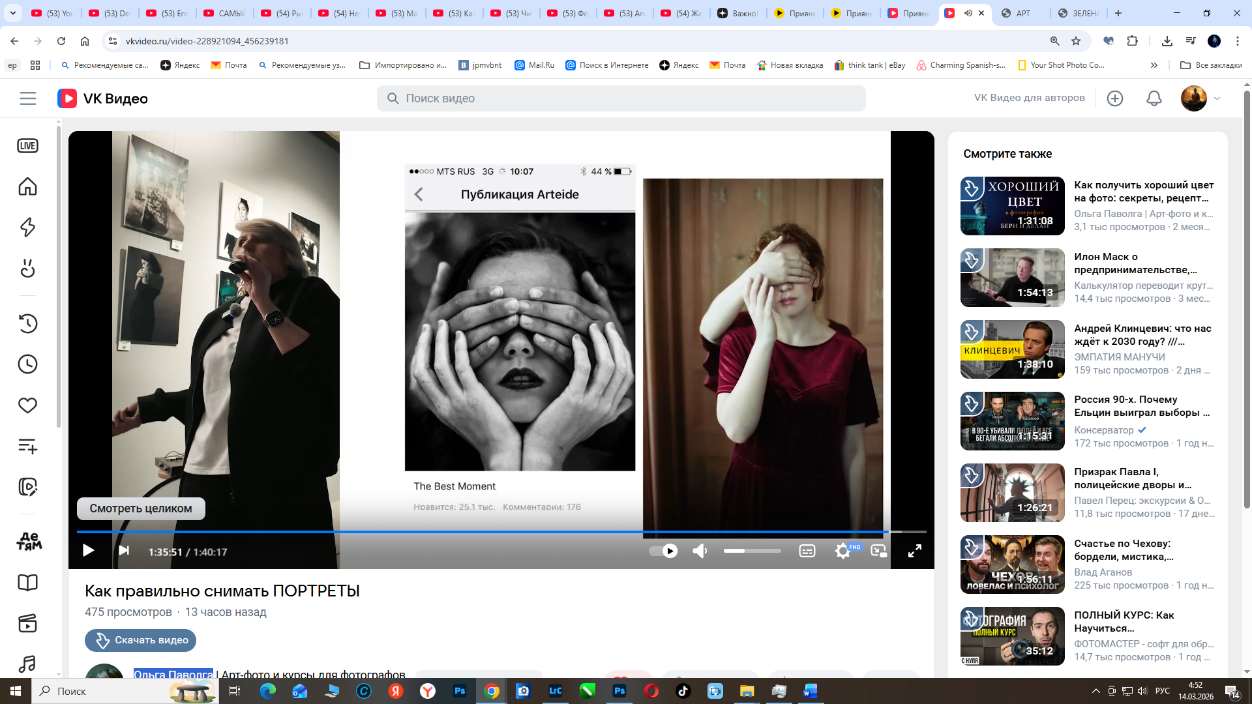Expand hidden bookmarks chevron in bookmarks bar

1154,65
